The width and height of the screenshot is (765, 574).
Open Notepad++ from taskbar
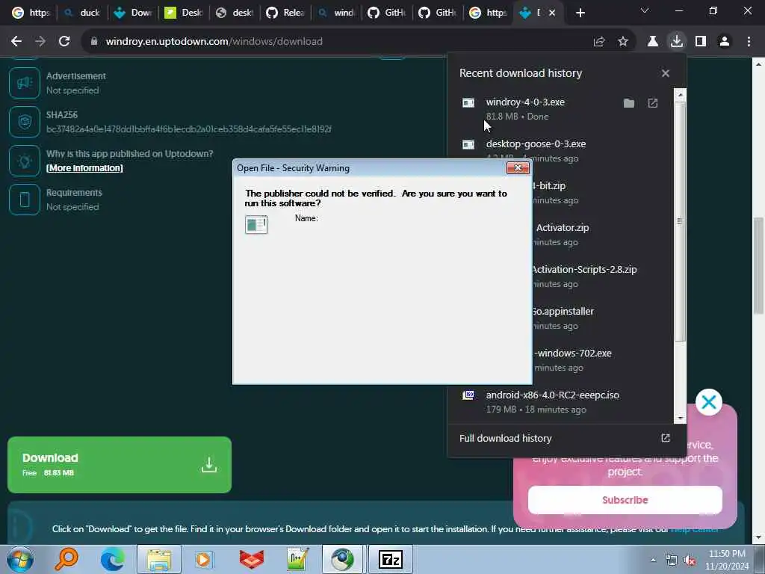click(x=297, y=559)
